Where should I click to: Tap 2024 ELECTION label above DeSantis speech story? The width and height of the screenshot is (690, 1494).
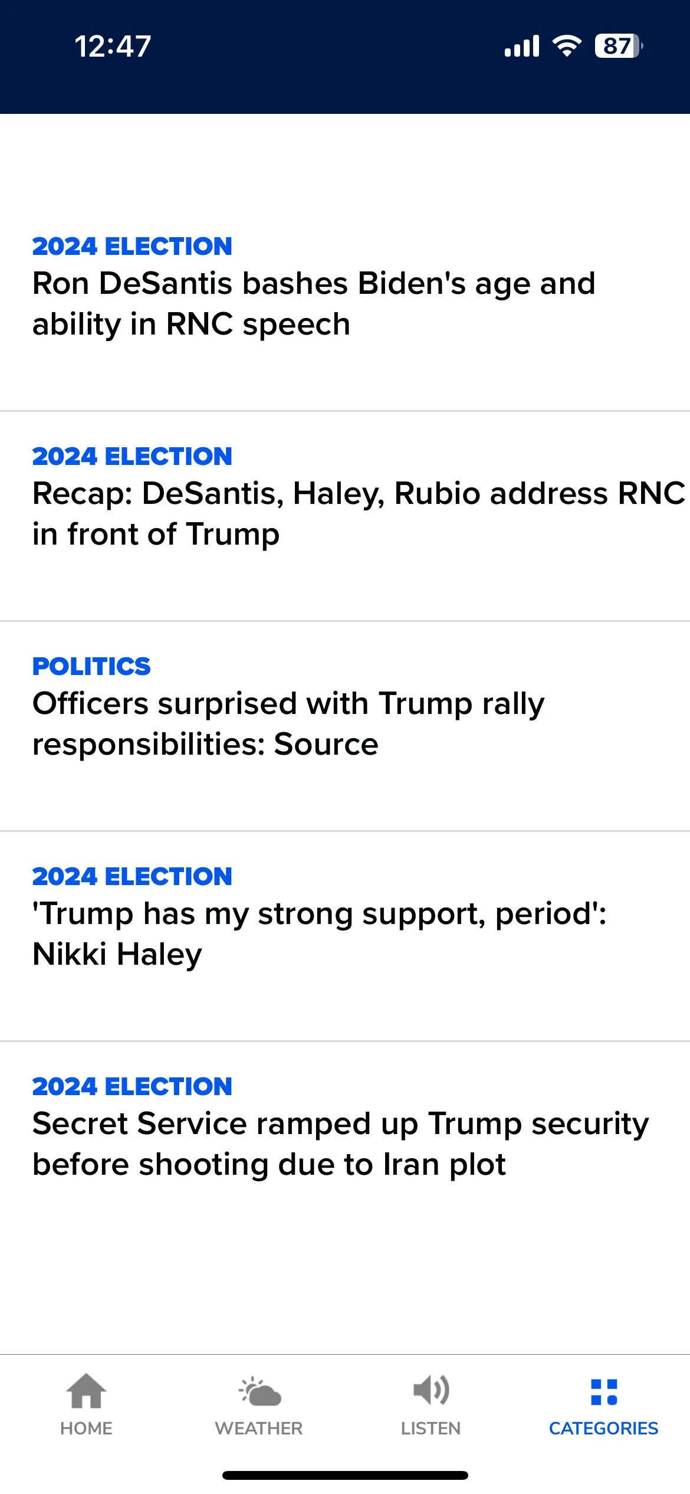(x=132, y=246)
